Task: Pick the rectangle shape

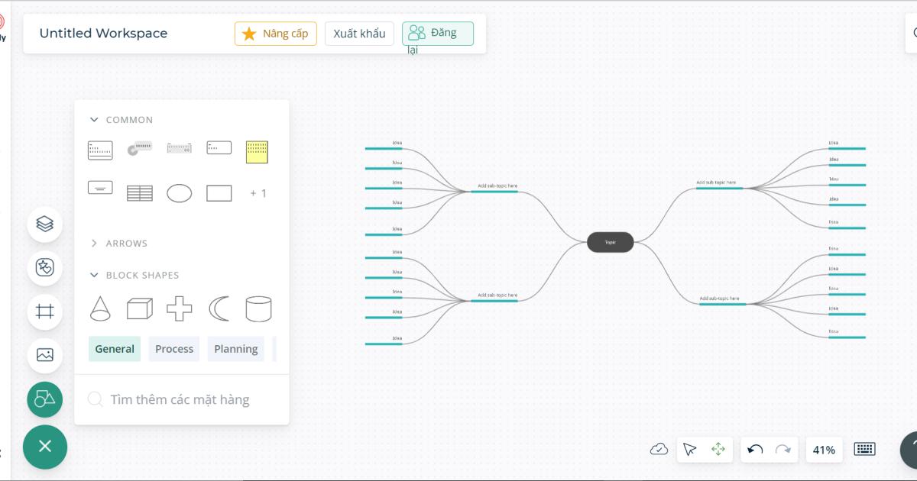Action: click(x=219, y=193)
